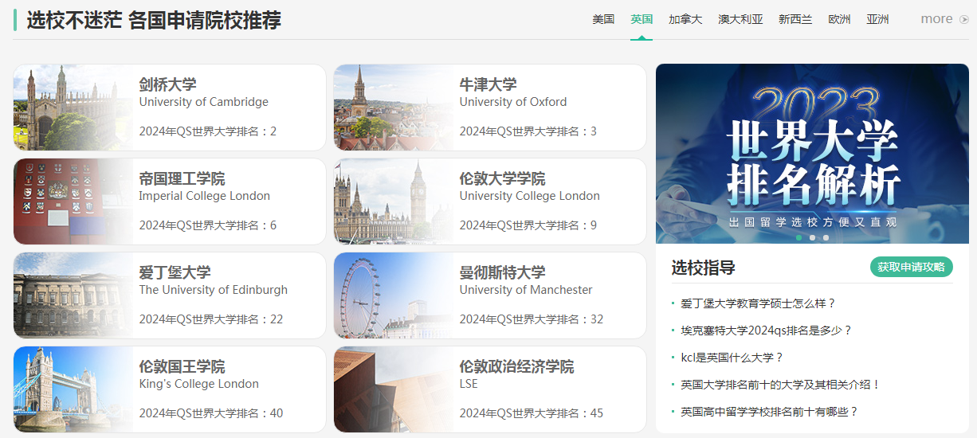
Task: Click the 选校不迷茫 各国申请院校推荐 heading
Action: tap(154, 20)
